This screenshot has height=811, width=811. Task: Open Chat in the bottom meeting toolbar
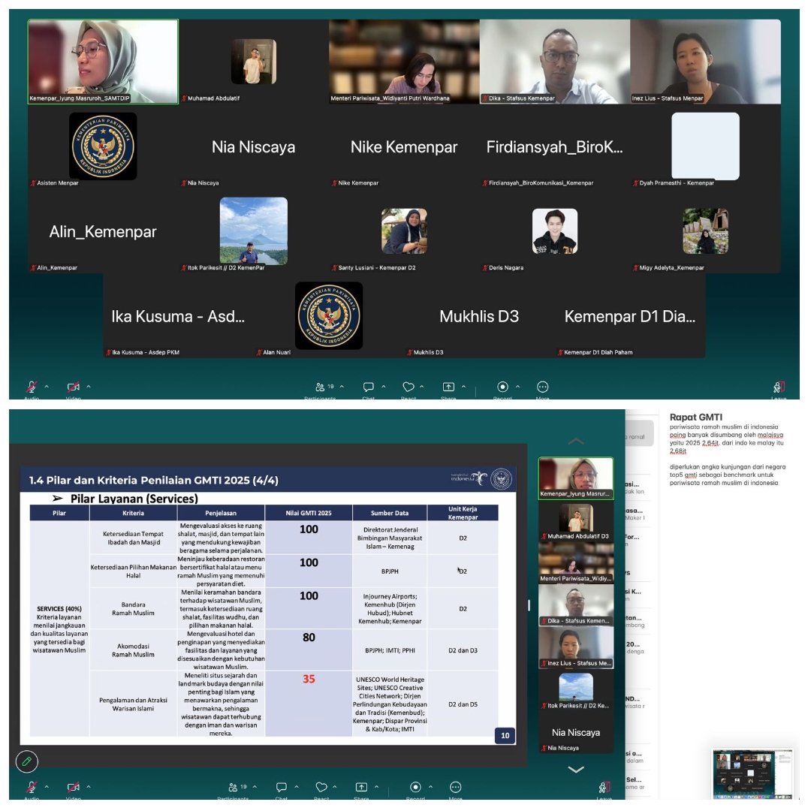282,787
